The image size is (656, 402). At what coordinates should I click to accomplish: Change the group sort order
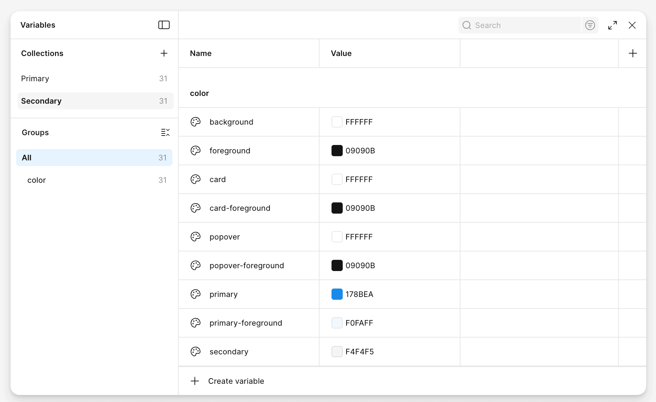165,132
